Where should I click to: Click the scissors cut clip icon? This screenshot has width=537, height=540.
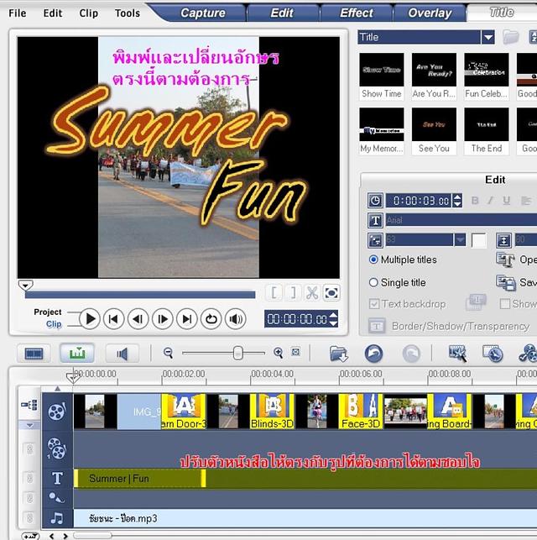point(311,292)
